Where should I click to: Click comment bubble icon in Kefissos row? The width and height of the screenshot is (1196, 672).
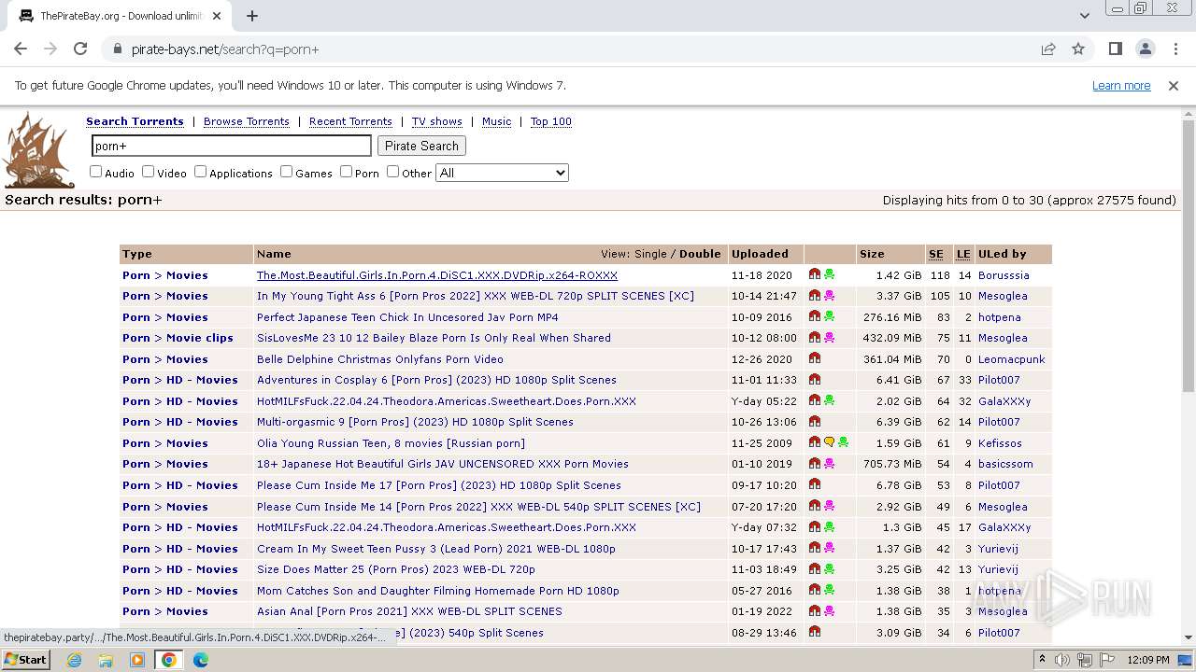tap(829, 442)
